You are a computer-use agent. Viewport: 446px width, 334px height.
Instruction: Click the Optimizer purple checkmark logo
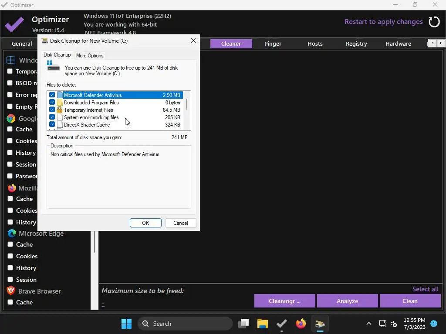(x=14, y=24)
